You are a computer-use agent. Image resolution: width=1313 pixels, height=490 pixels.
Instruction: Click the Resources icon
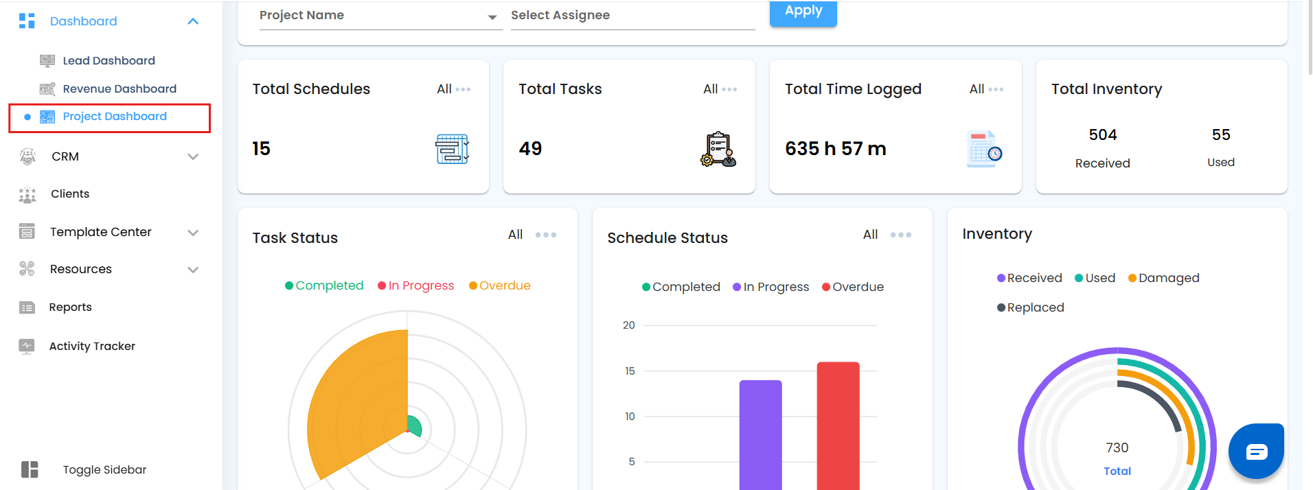click(27, 268)
